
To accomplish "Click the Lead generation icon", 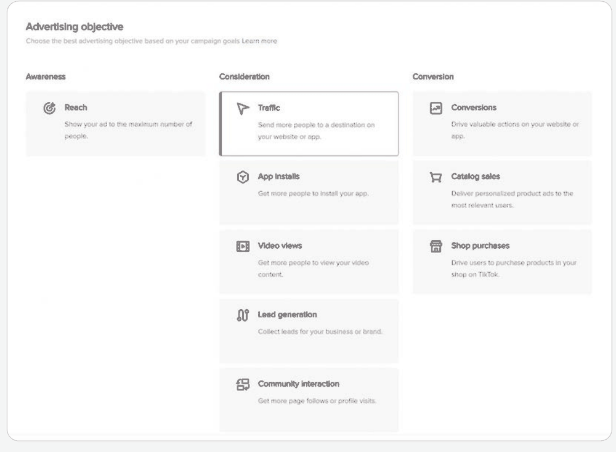I will point(243,315).
